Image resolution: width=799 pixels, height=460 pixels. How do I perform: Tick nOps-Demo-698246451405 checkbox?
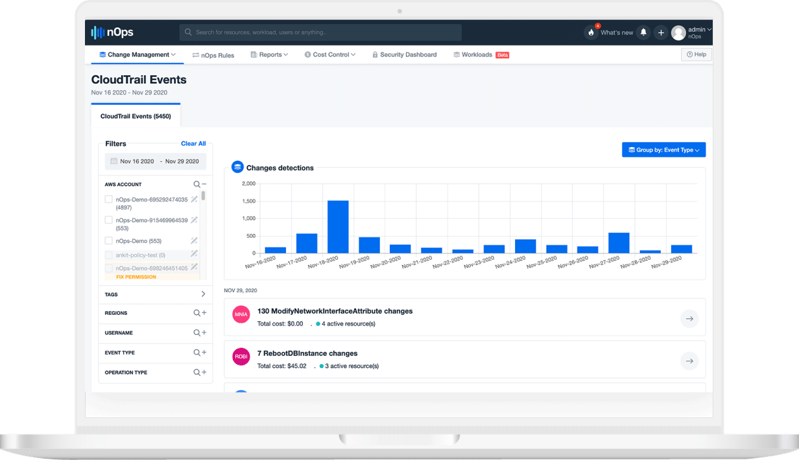point(109,268)
